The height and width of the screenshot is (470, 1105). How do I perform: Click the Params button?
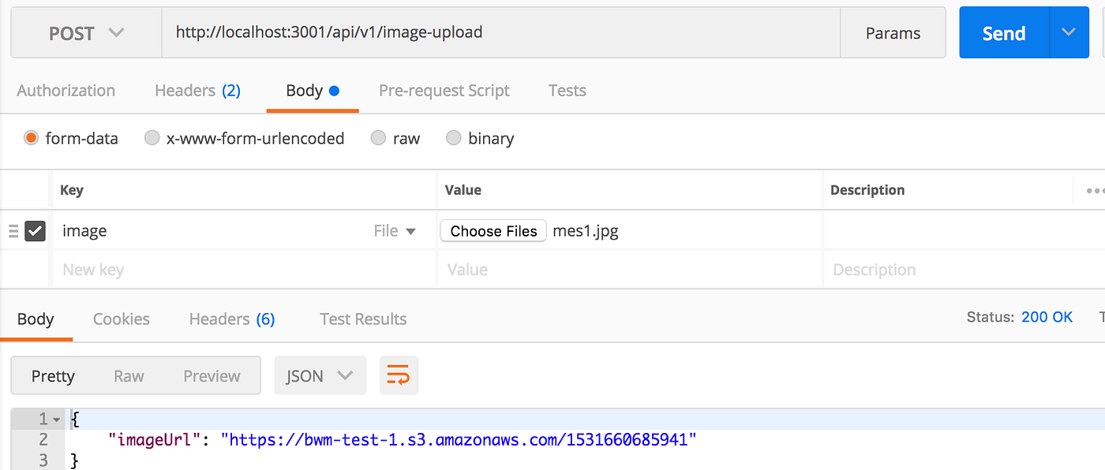tap(893, 33)
